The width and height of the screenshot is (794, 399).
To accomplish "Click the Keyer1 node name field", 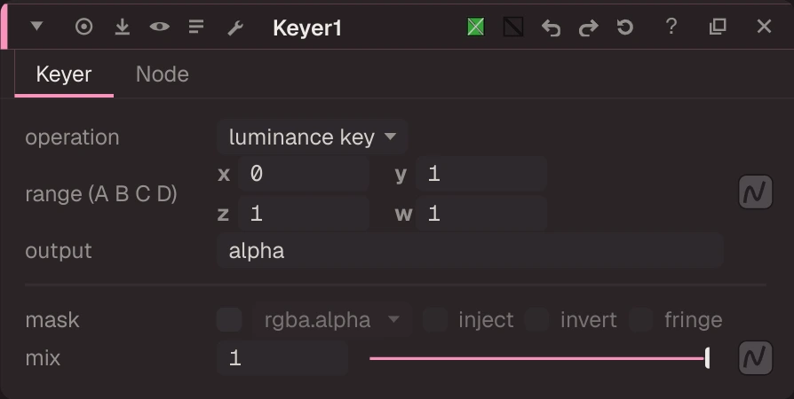I will (x=307, y=27).
